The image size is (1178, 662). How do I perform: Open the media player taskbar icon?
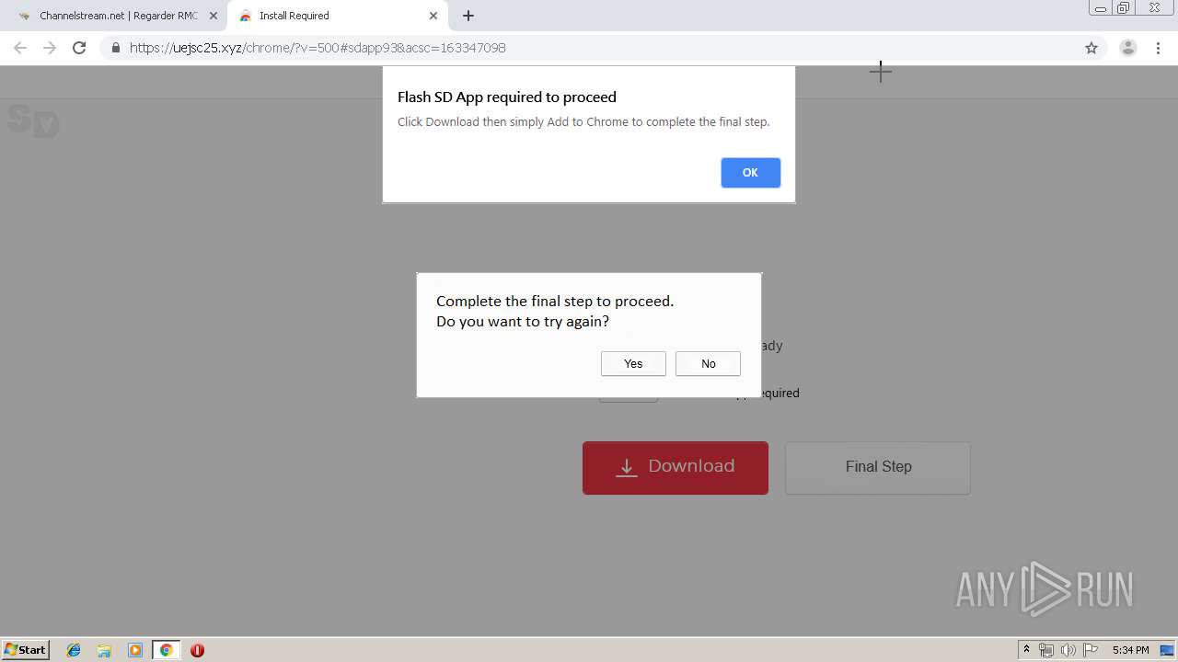pyautogui.click(x=135, y=650)
